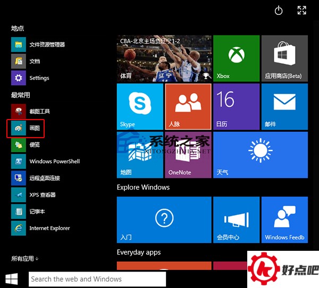Viewport: 319px width, 288px height.
Task: Click the 记事本 text label
Action: coord(37,211)
